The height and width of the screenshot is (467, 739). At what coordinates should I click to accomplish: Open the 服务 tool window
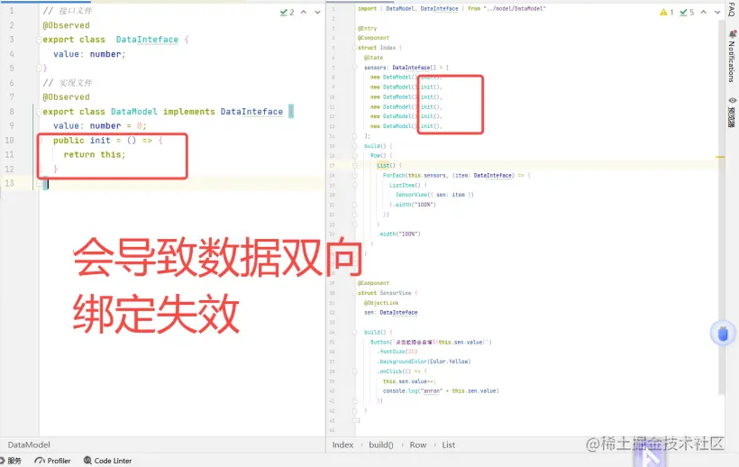pyautogui.click(x=11, y=461)
